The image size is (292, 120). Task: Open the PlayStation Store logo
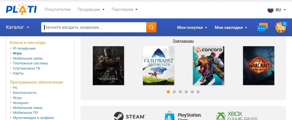(183, 116)
